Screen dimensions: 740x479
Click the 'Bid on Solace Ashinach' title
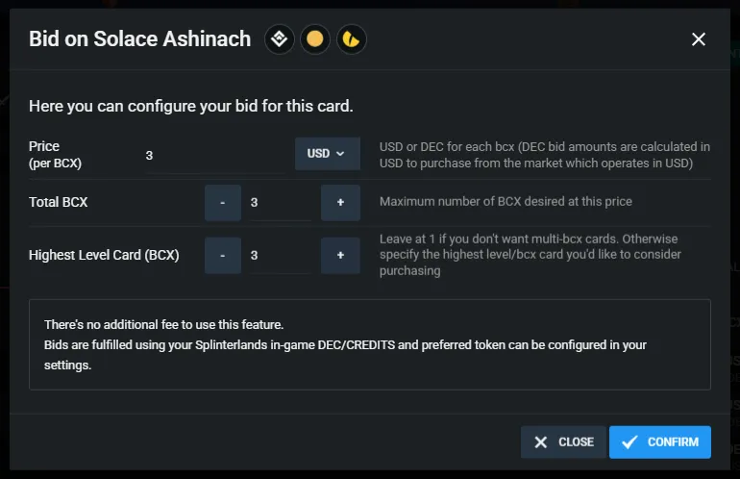[x=139, y=38]
